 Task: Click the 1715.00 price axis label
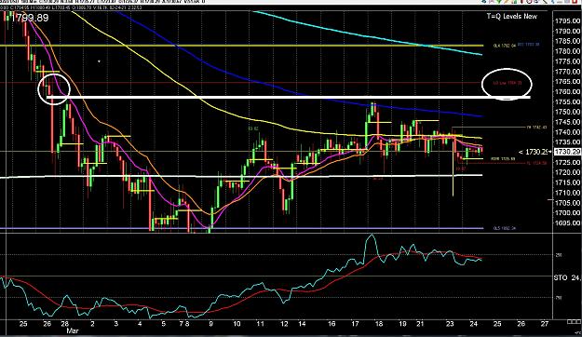(567, 182)
